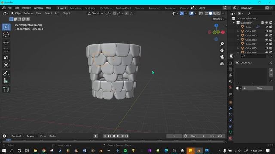
Task: Open the Material properties tab icon
Action: [231, 138]
